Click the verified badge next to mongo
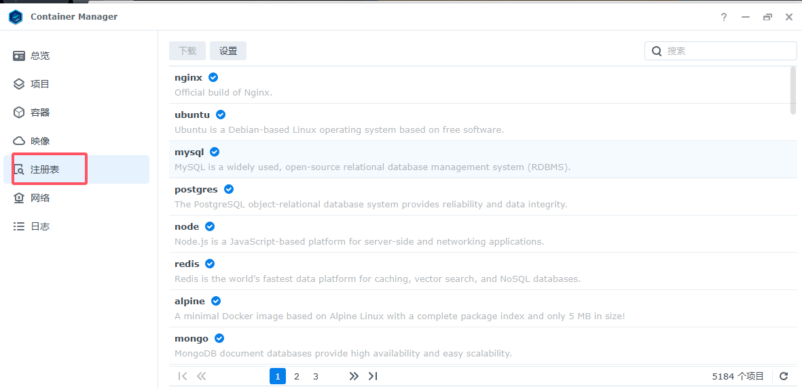This screenshot has height=389, width=802. [x=219, y=338]
